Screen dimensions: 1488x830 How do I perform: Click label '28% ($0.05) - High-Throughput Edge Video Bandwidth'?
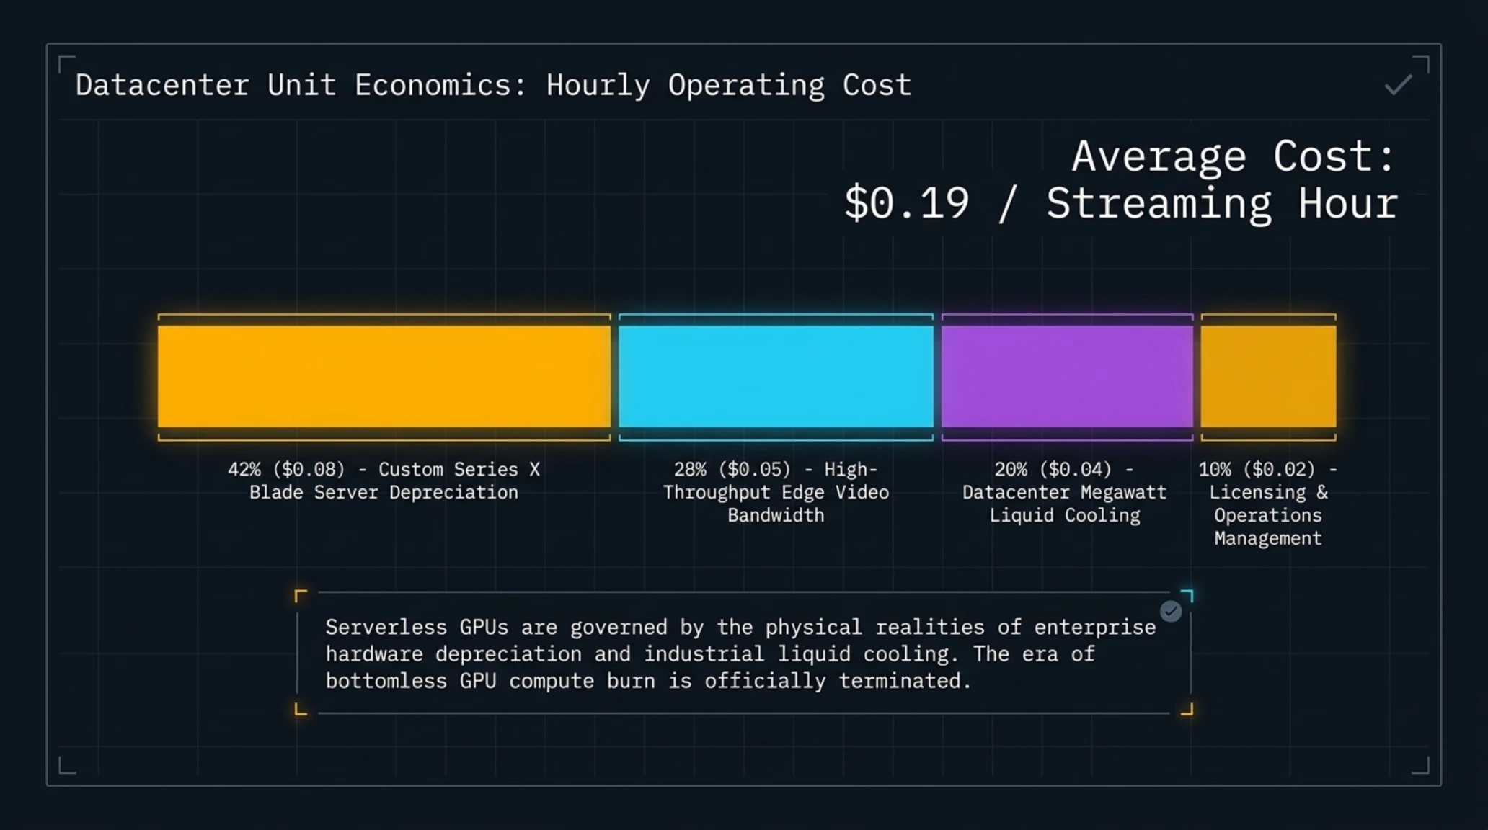tap(776, 492)
